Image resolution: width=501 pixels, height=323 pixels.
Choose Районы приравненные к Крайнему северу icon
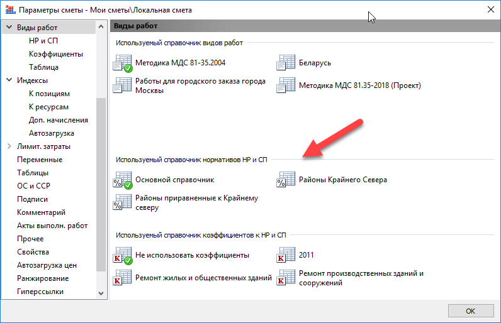pos(122,202)
